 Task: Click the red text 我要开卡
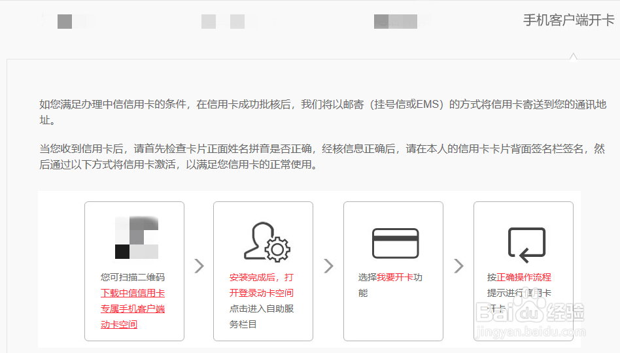pyautogui.click(x=395, y=278)
